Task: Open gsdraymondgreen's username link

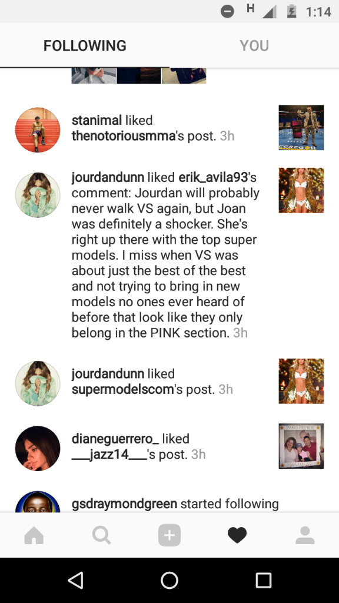Action: click(125, 504)
